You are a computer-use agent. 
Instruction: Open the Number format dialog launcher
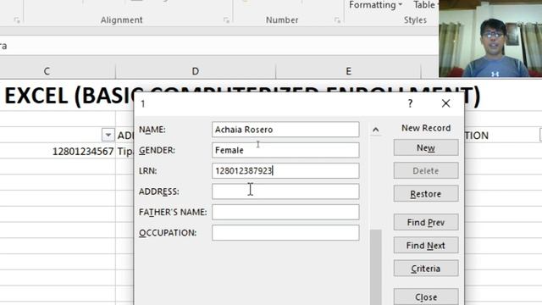point(337,20)
